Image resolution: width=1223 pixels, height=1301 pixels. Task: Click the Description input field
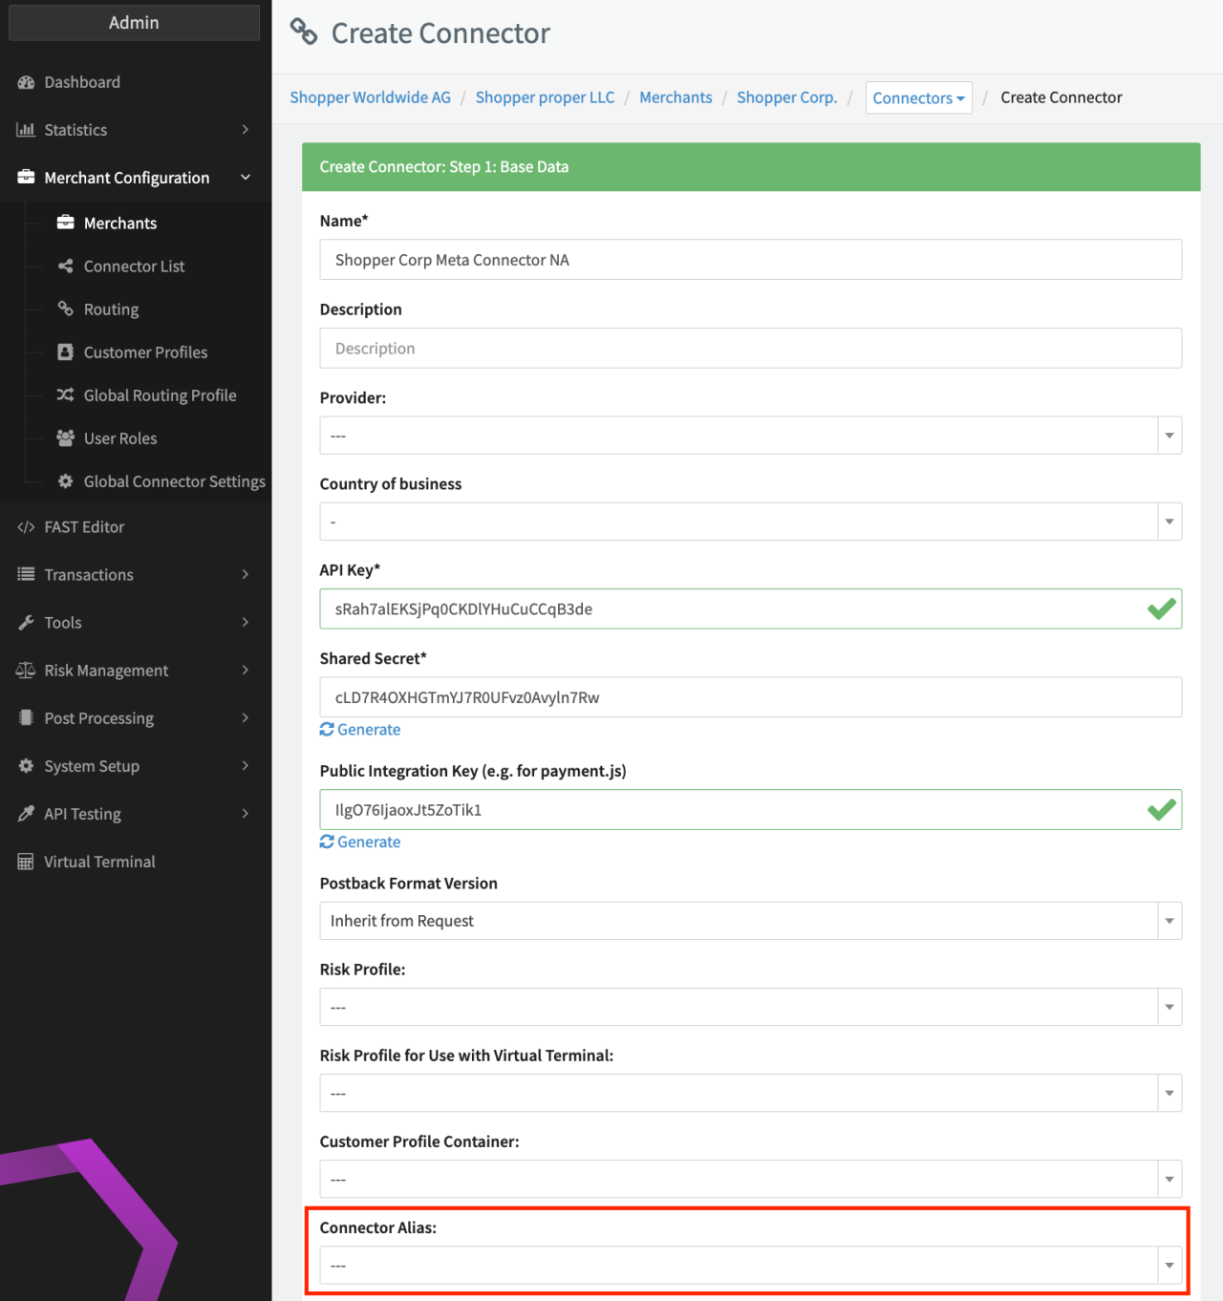click(x=750, y=349)
